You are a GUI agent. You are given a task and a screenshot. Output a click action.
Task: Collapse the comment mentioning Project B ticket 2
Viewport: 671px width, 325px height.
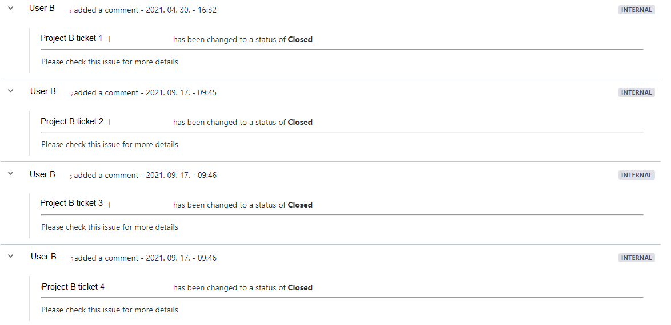point(11,91)
